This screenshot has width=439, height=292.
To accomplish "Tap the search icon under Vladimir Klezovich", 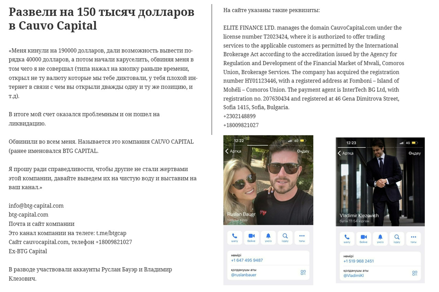I will click(397, 239).
